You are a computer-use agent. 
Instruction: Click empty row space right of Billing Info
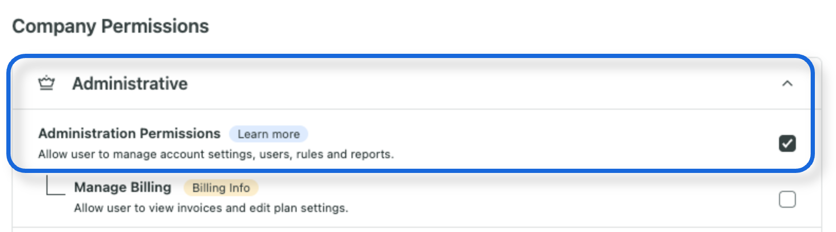tap(517, 188)
